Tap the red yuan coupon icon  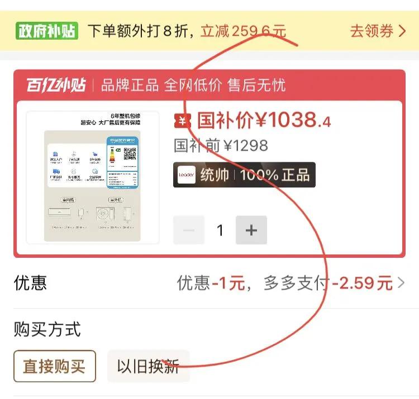[x=183, y=121]
